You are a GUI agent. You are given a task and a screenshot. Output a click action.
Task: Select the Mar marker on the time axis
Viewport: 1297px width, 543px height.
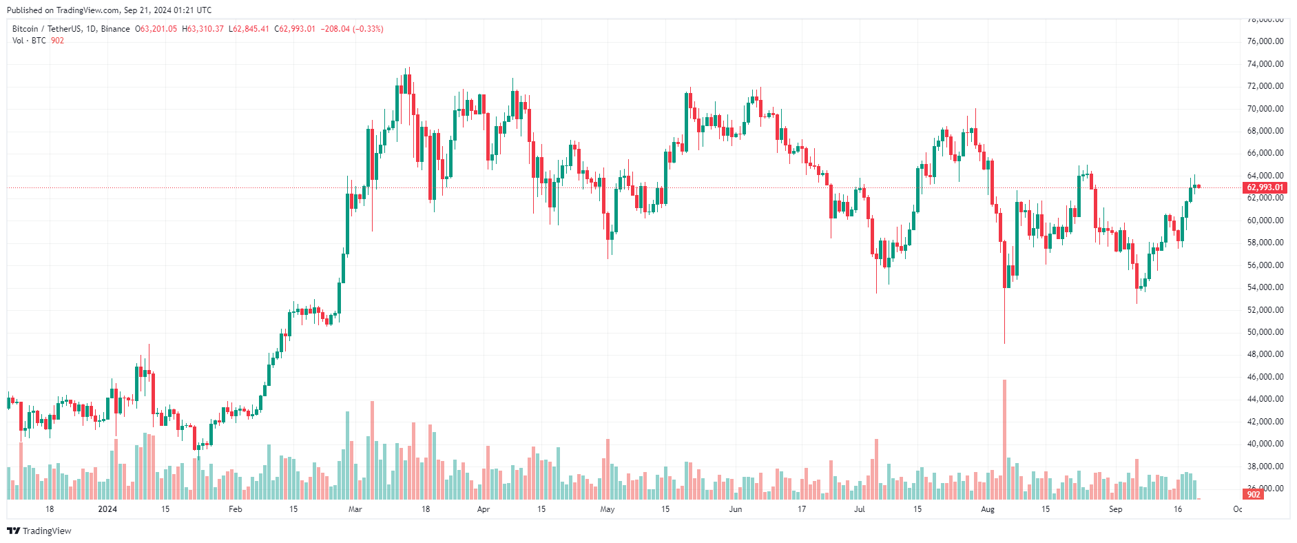pyautogui.click(x=355, y=509)
